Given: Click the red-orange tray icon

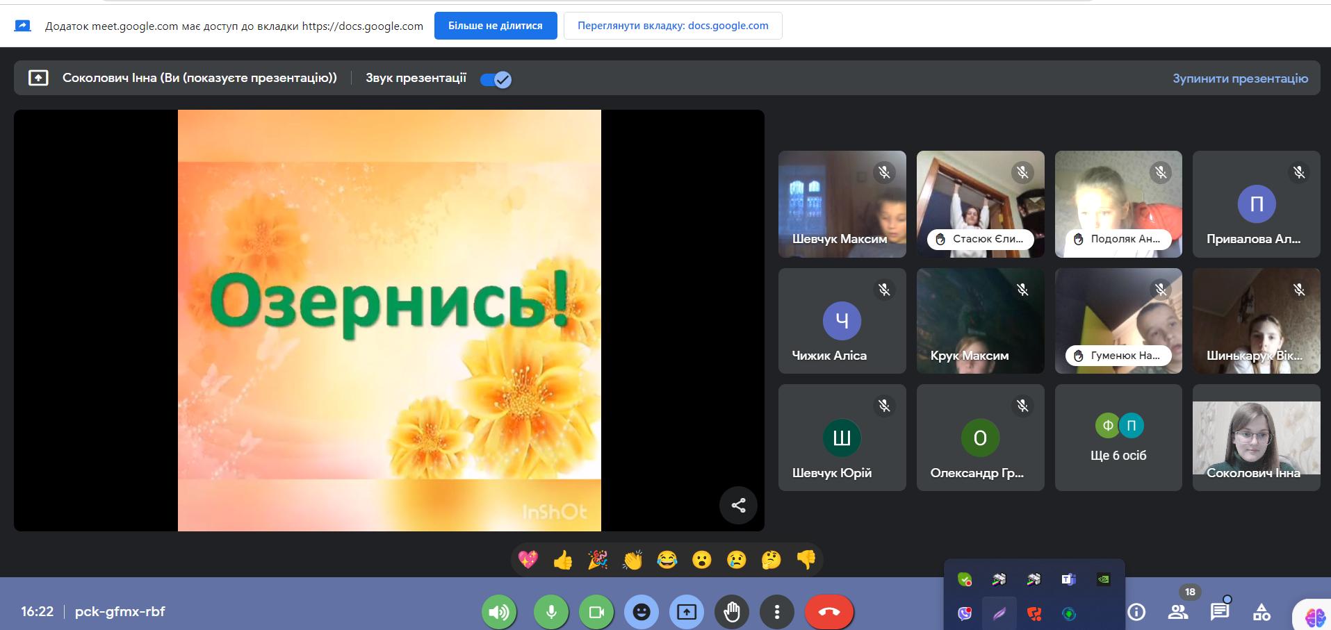Looking at the screenshot, I should [1034, 613].
